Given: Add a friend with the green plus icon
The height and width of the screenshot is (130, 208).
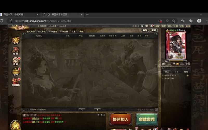Looking at the screenshot, I should tap(187, 75).
